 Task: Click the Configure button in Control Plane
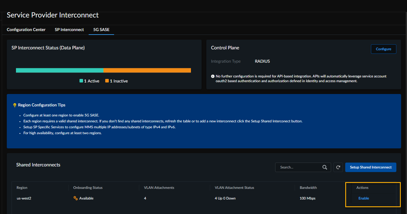click(x=383, y=49)
